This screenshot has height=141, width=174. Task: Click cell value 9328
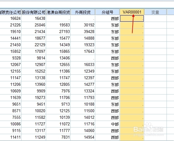click(x=16, y=58)
